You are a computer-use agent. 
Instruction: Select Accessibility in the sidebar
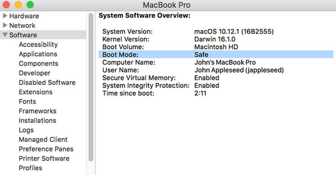click(x=38, y=44)
